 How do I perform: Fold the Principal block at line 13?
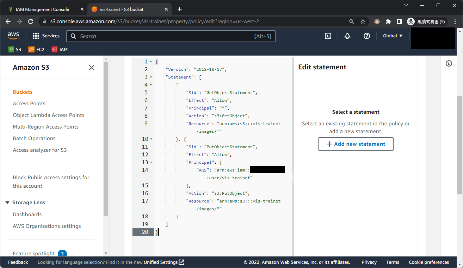pos(151,162)
